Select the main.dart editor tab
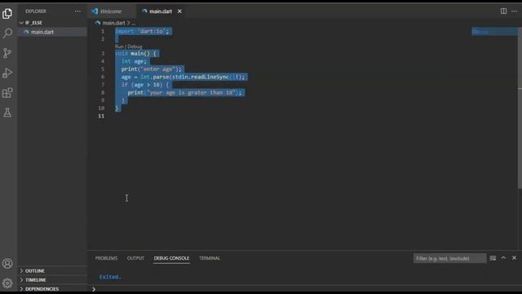The width and height of the screenshot is (522, 294). [161, 11]
